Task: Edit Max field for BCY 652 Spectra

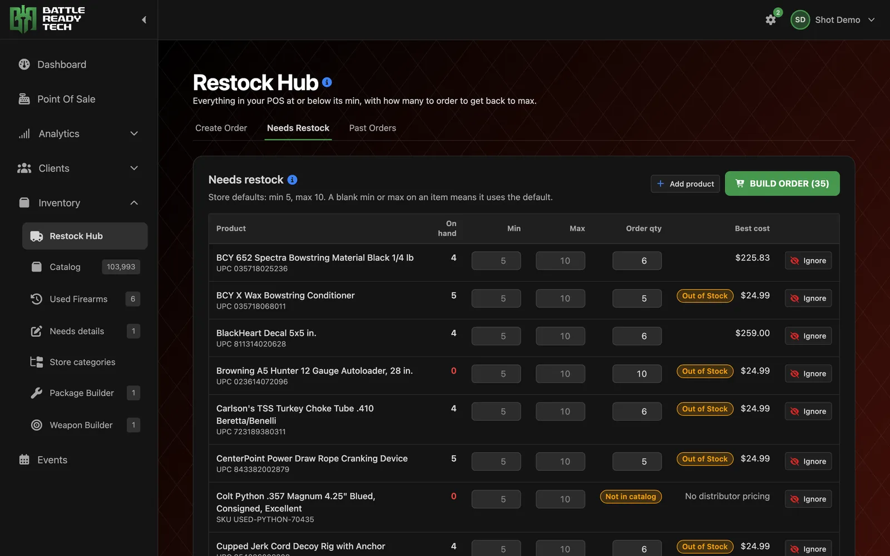Action: [560, 261]
